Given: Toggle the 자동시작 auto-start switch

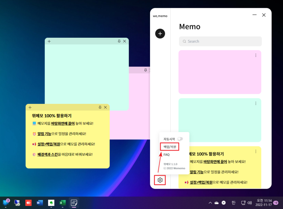Looking at the screenshot, I should coord(180,139).
